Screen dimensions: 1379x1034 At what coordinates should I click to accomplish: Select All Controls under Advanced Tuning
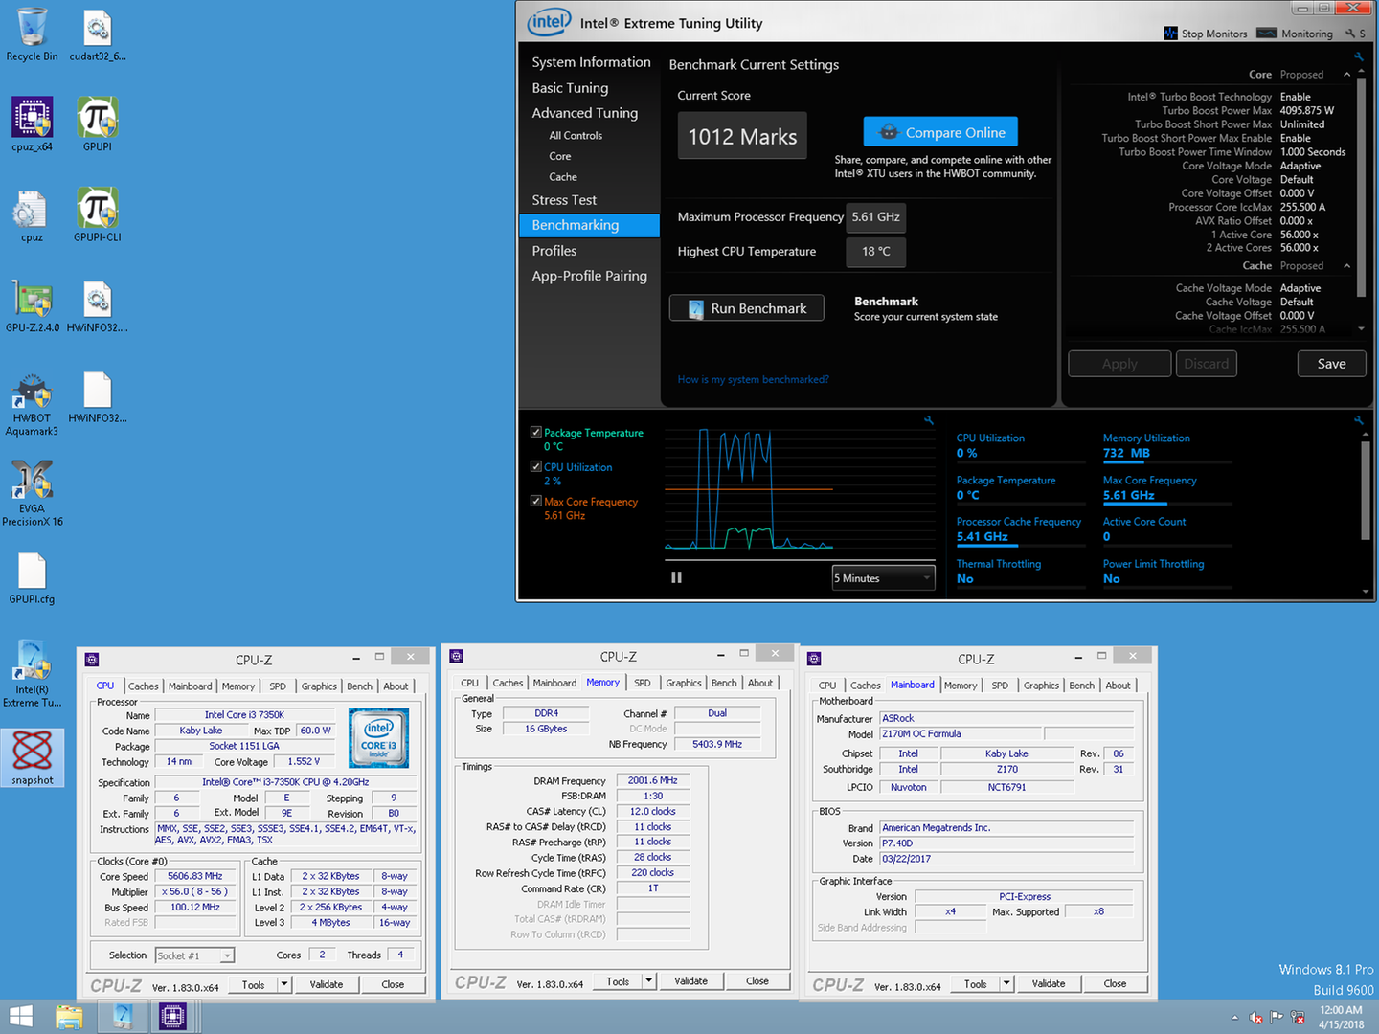click(x=576, y=136)
